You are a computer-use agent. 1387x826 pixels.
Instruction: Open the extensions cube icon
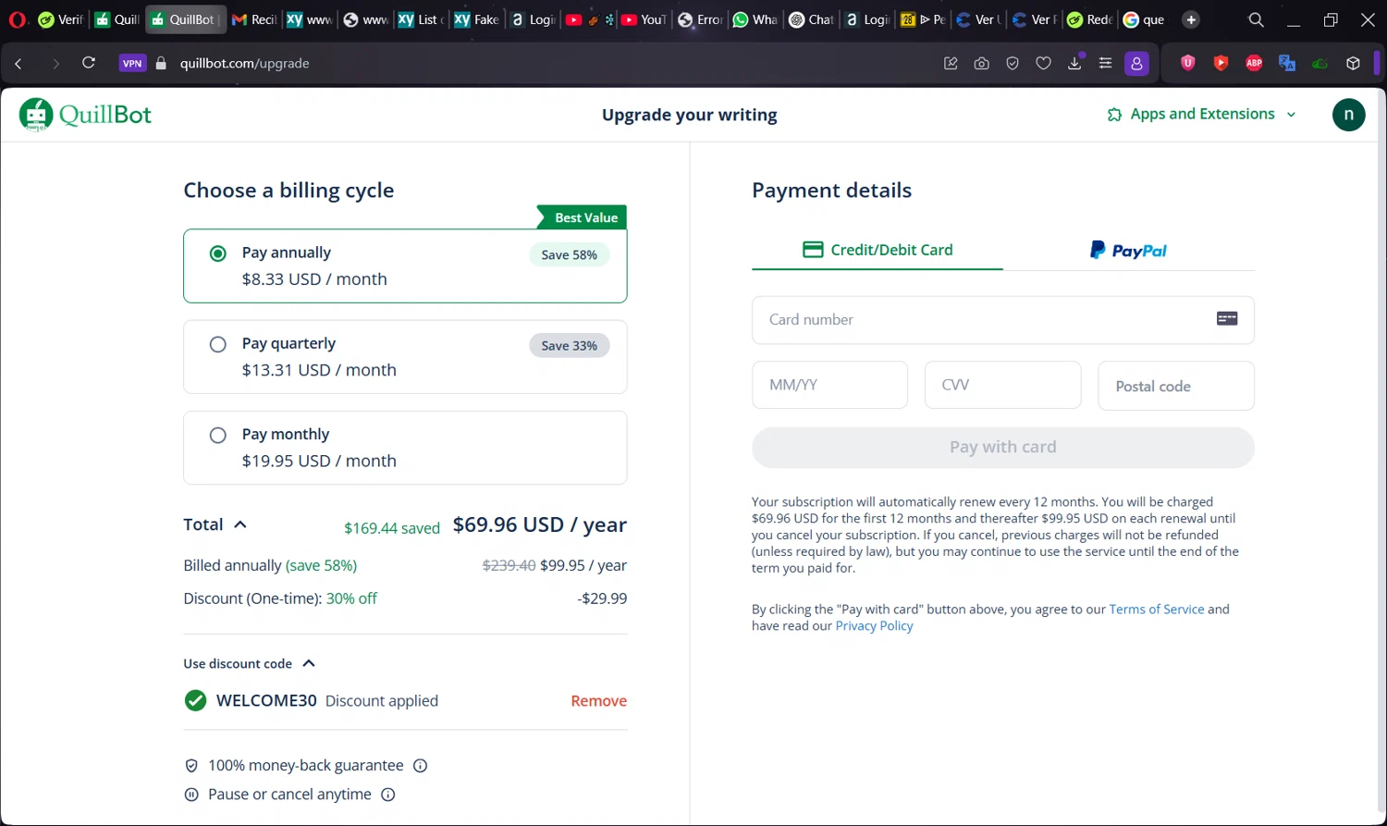(x=1353, y=63)
